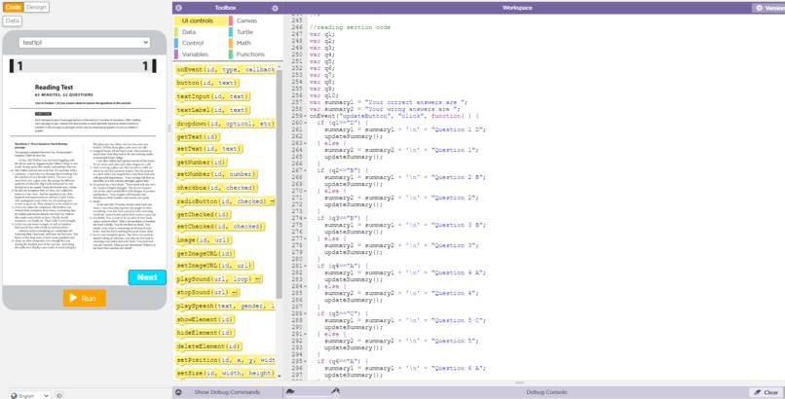Click the rabbit fast-speed icon
The image size is (785, 399).
(x=335, y=390)
